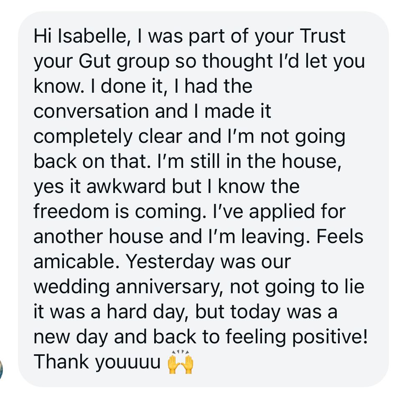The height and width of the screenshot is (406, 407).
Task: Click the name "Isabelle" in the message
Action: point(93,36)
